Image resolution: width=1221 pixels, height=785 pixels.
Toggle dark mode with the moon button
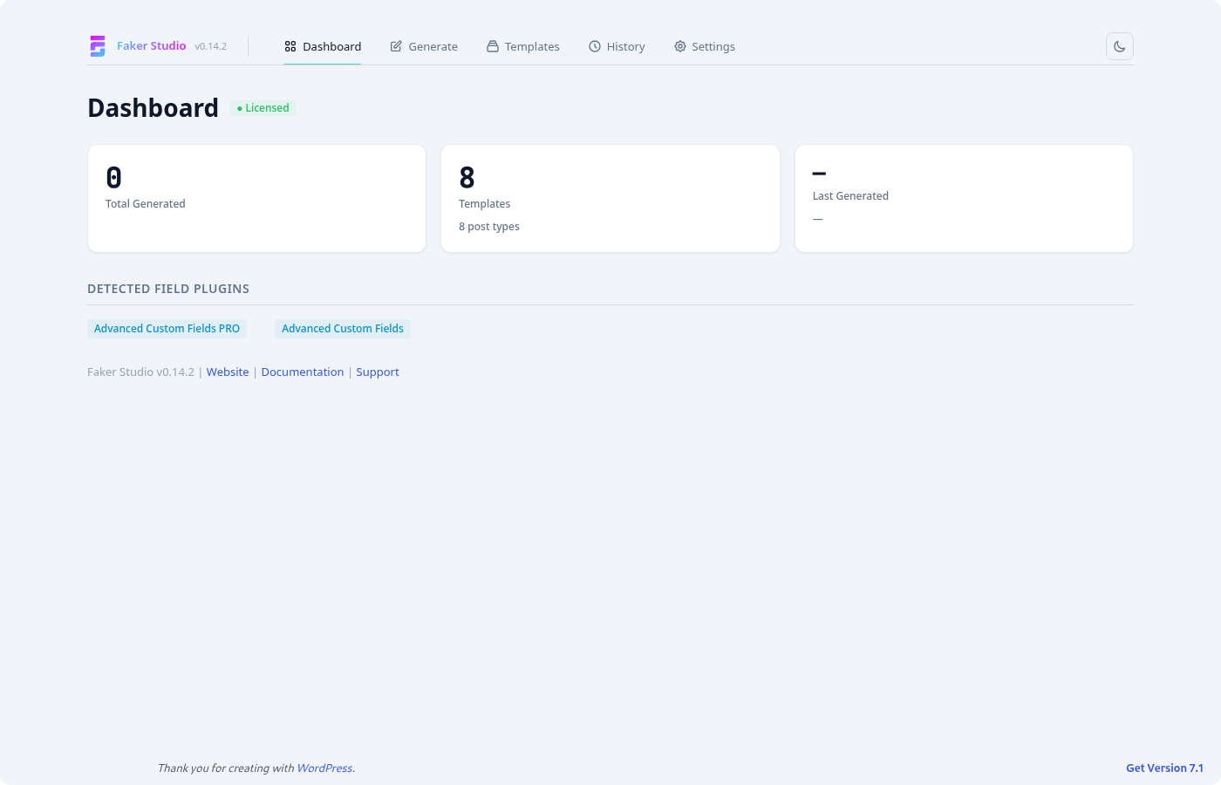click(1120, 46)
